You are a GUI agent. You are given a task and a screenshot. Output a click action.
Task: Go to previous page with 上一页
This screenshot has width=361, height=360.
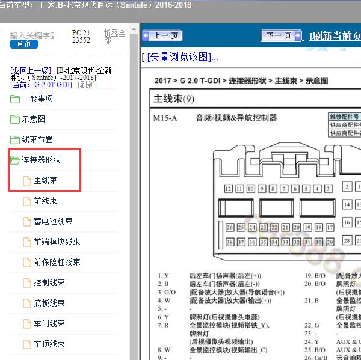click(162, 35)
